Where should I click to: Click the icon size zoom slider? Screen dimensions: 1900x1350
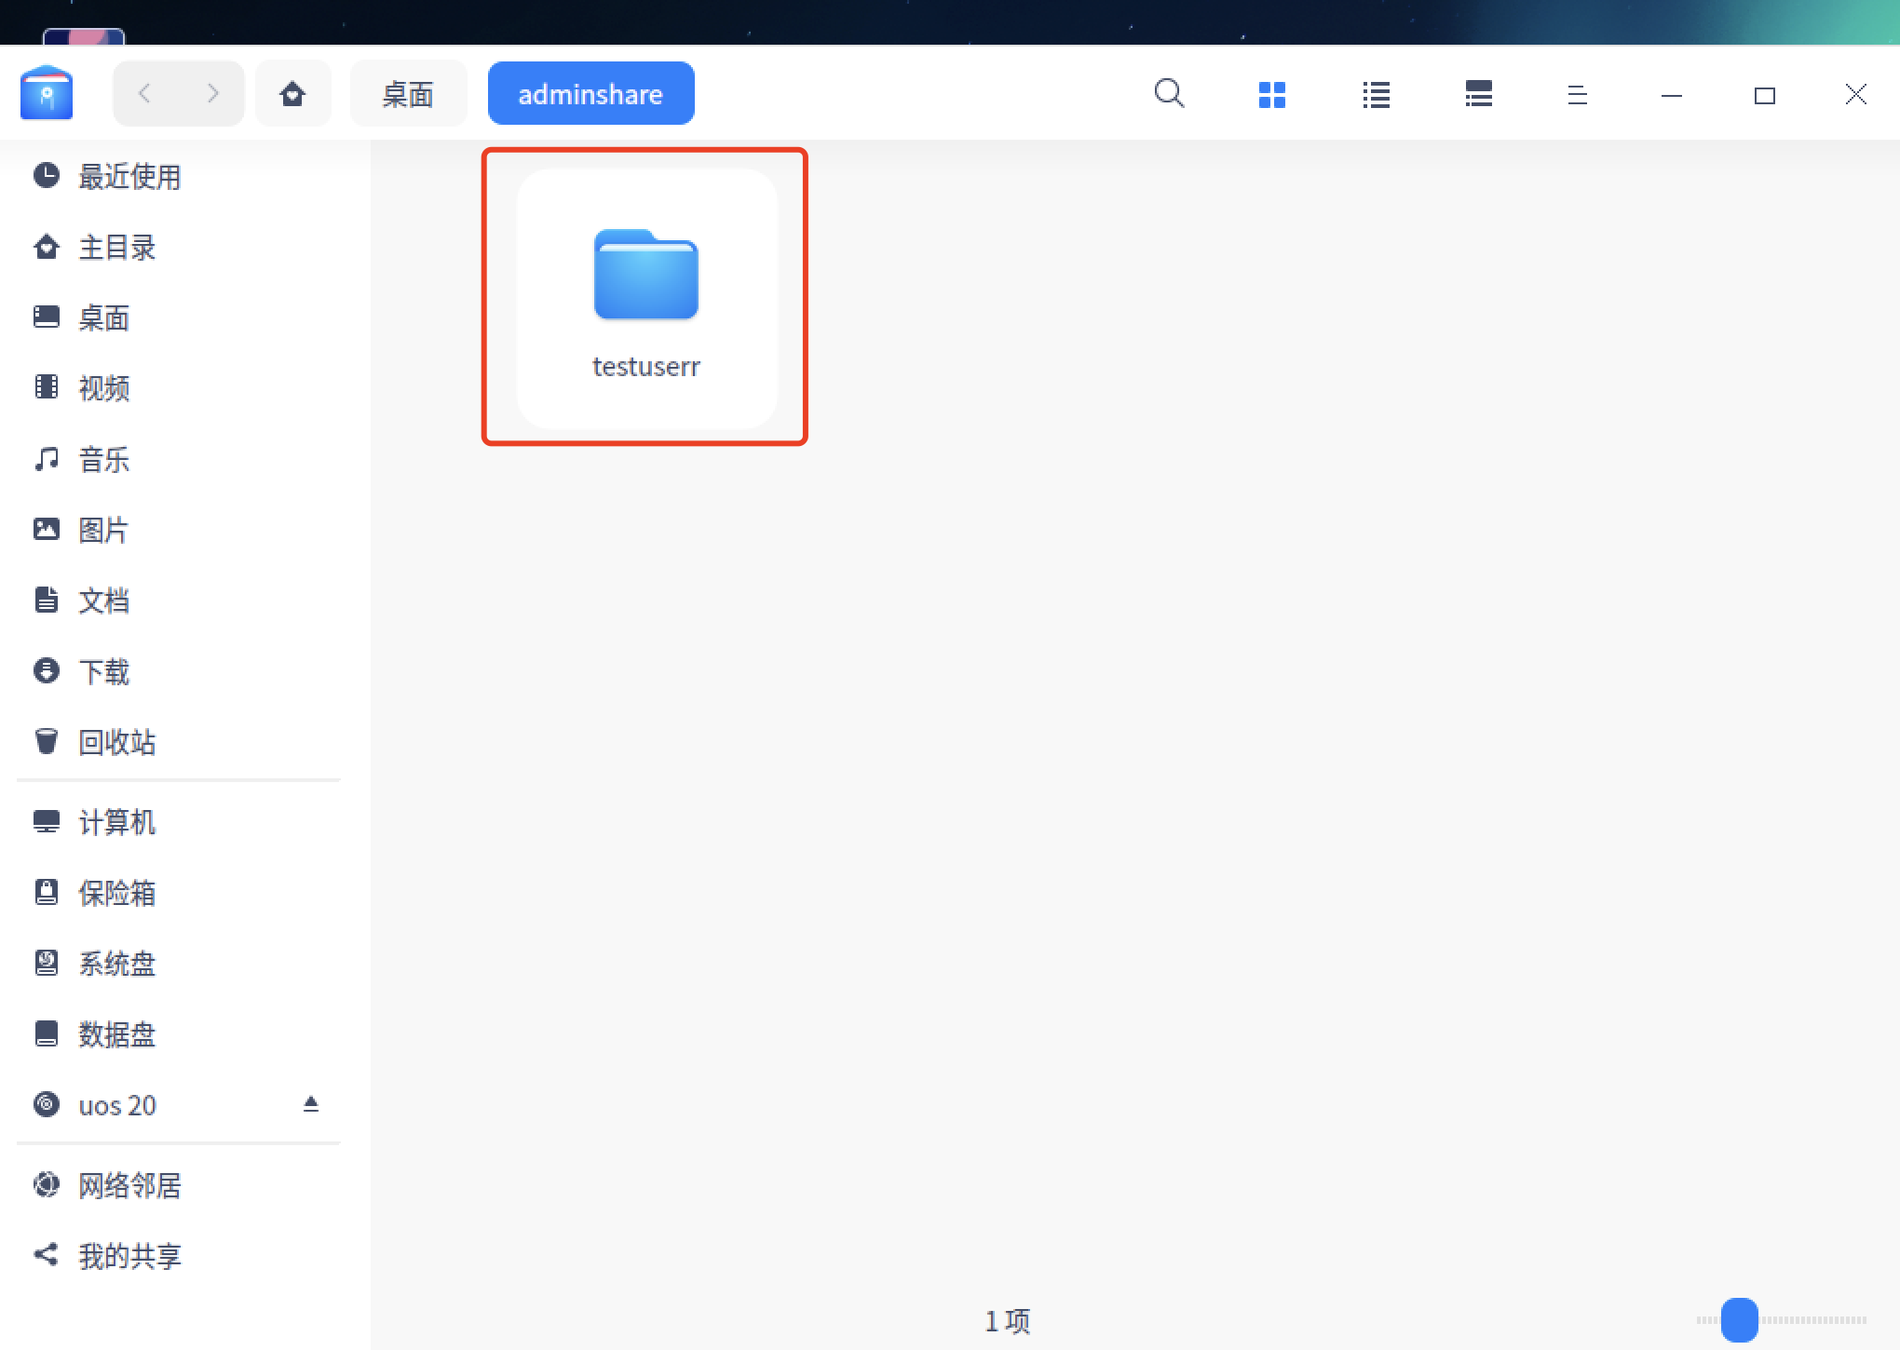(1739, 1319)
